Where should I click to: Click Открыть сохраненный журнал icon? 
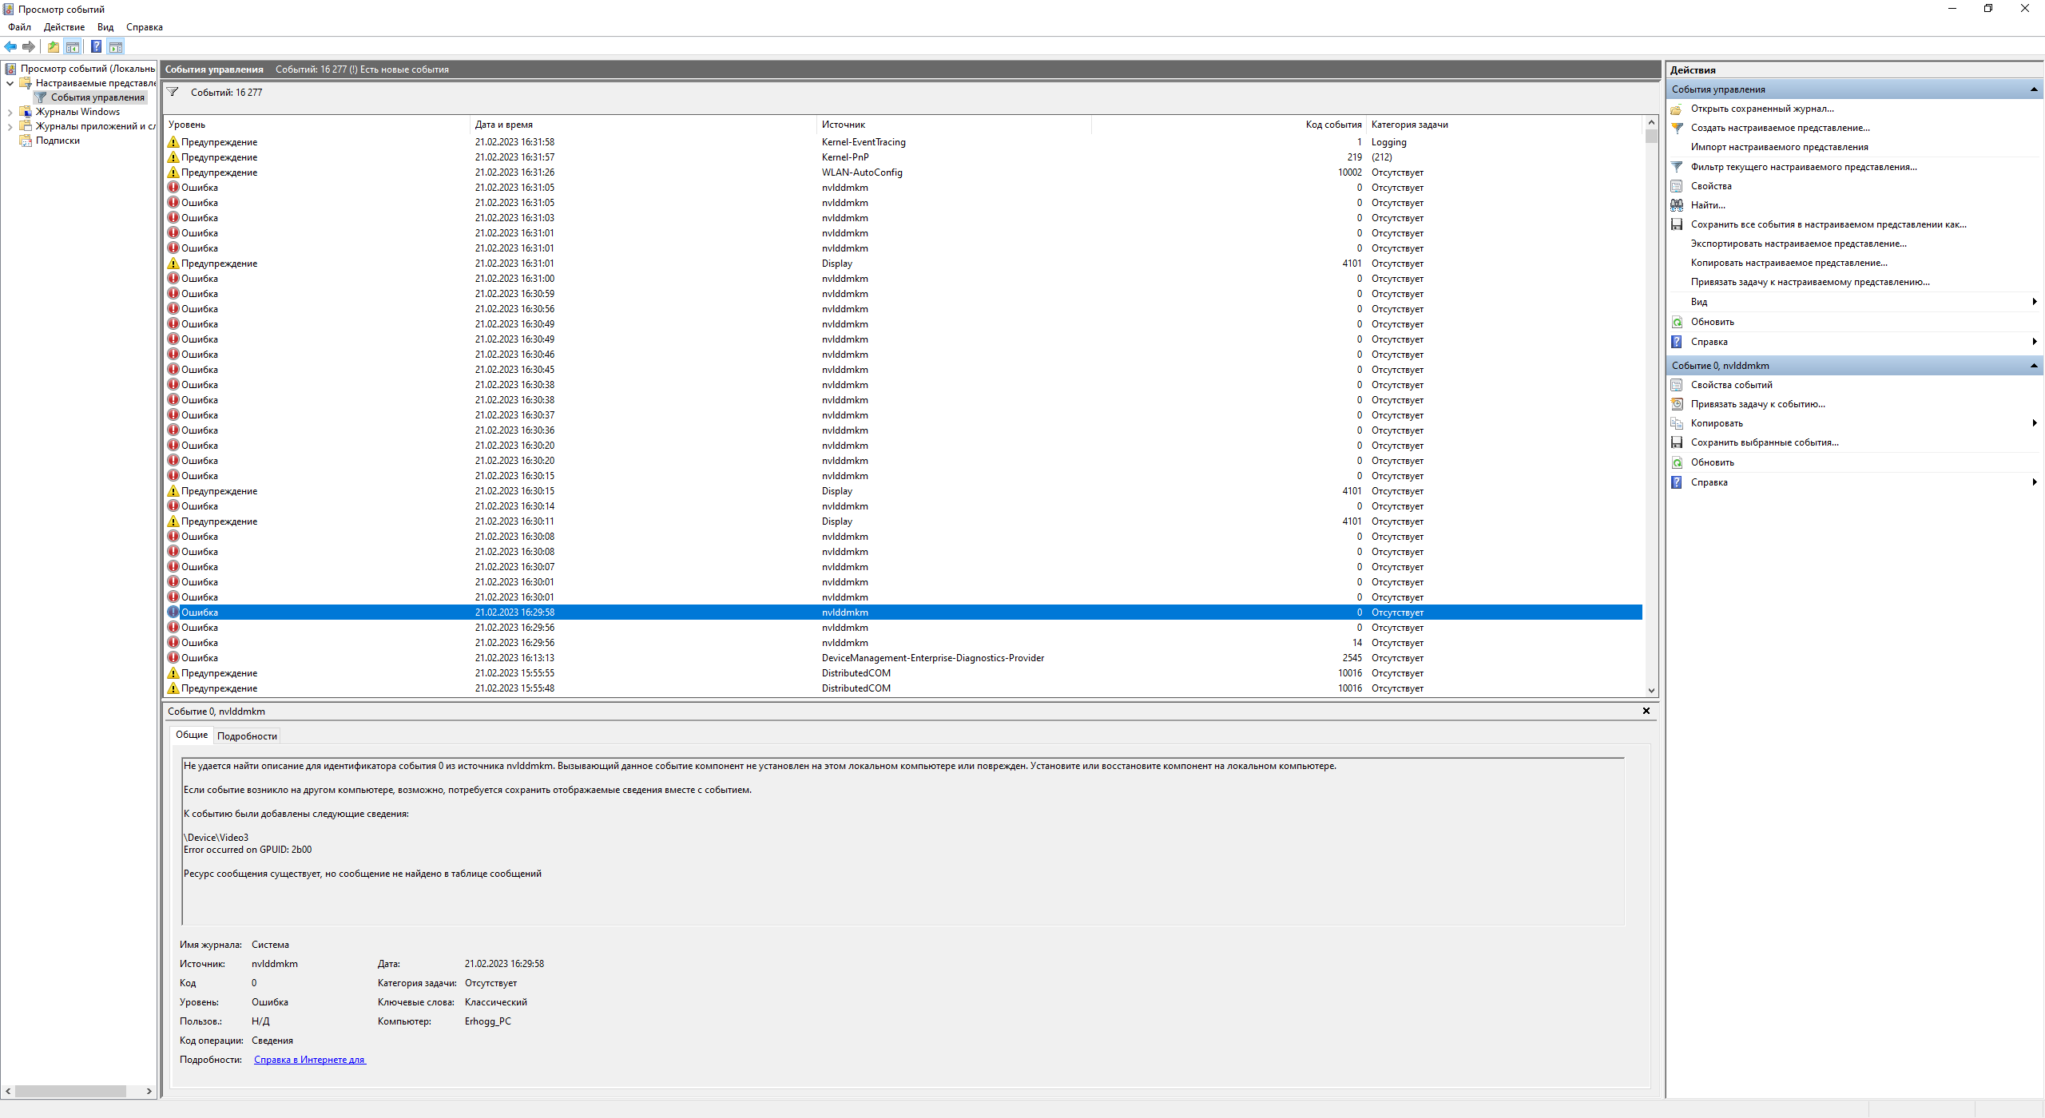[x=1677, y=109]
